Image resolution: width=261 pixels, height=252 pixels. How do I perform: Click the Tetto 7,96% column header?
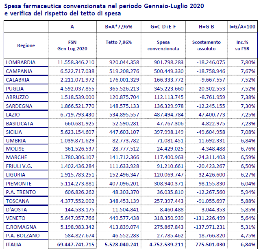pos(119,42)
